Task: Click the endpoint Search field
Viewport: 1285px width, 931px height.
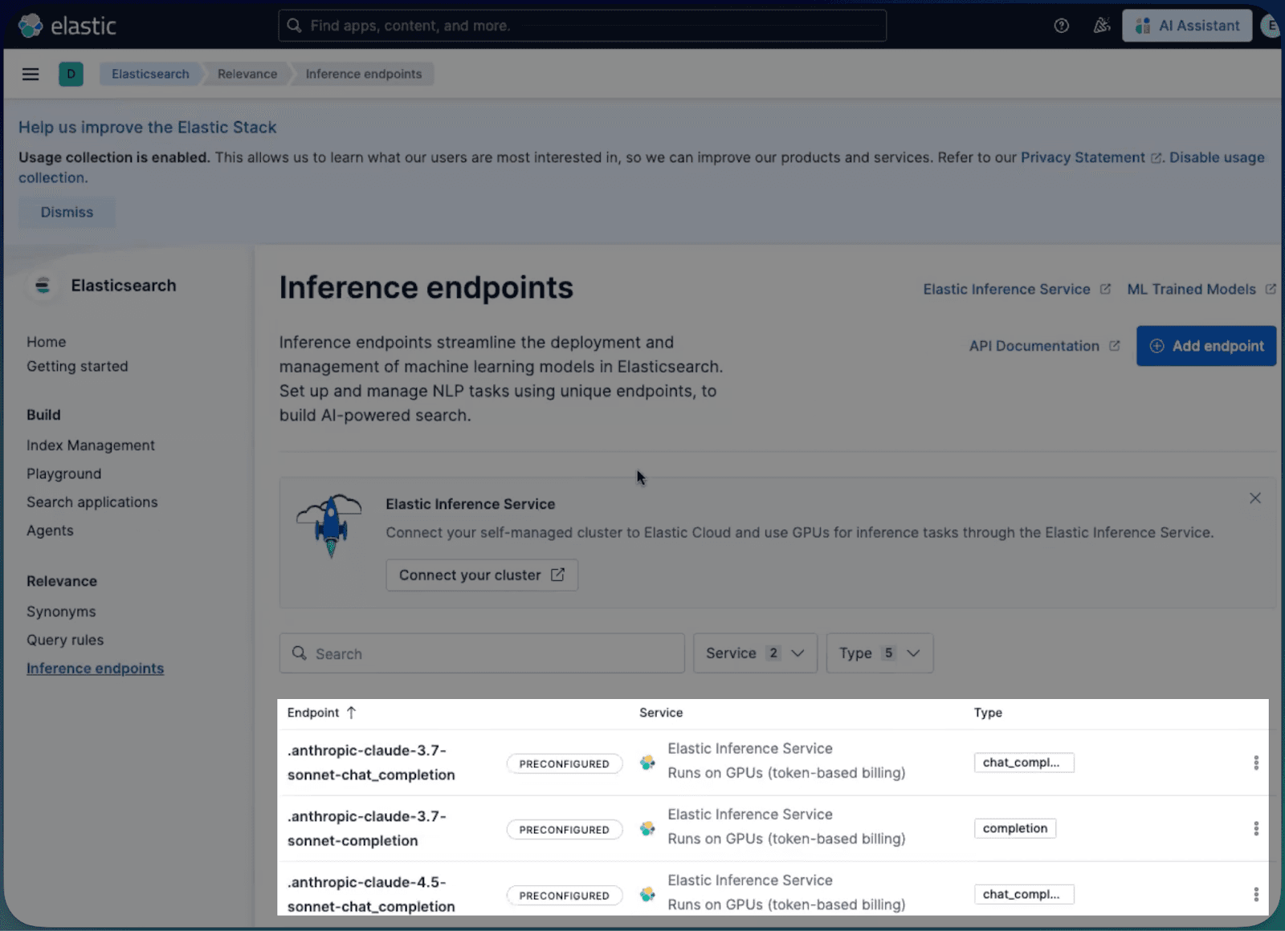Action: tap(481, 653)
